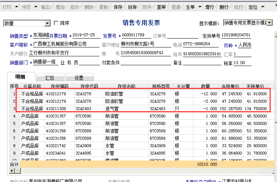The image size is (277, 182).
Task: Click the 汇率 field
Action: click(x=242, y=54)
